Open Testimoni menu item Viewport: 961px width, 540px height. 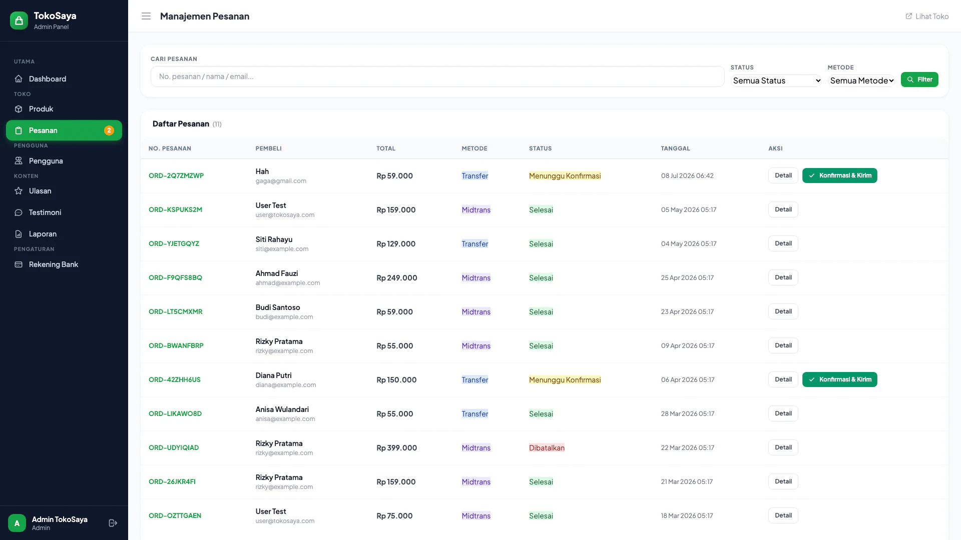(x=64, y=212)
